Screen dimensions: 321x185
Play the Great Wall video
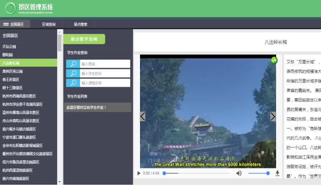coord(139,173)
